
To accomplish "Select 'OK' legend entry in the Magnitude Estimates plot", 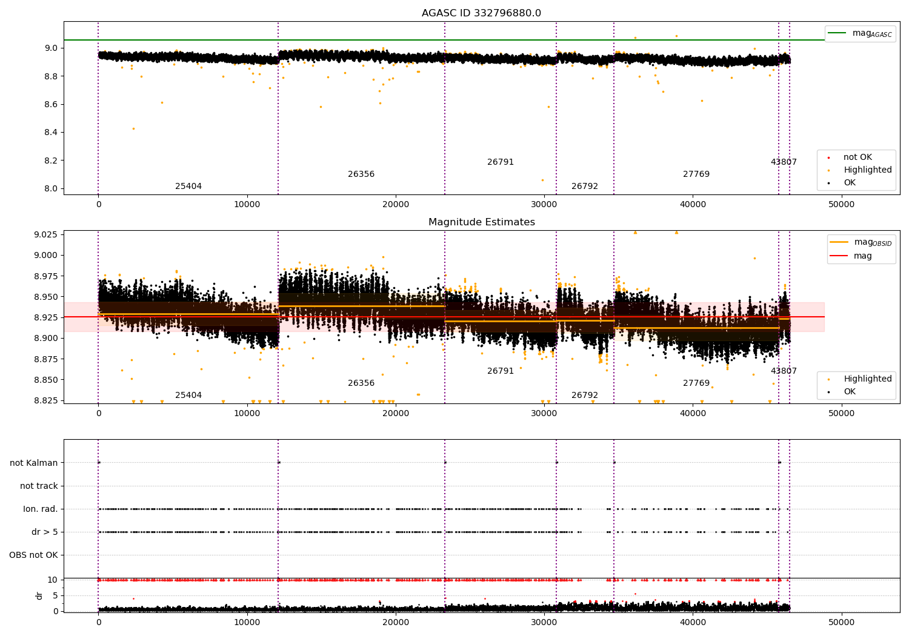I will 850,392.
